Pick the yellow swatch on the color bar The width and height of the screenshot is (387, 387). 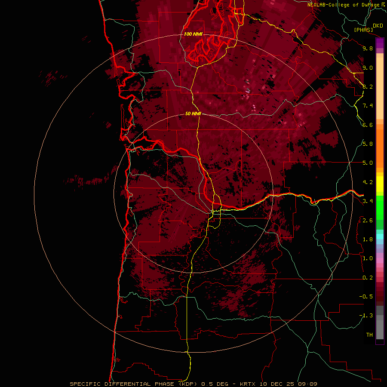380,184
